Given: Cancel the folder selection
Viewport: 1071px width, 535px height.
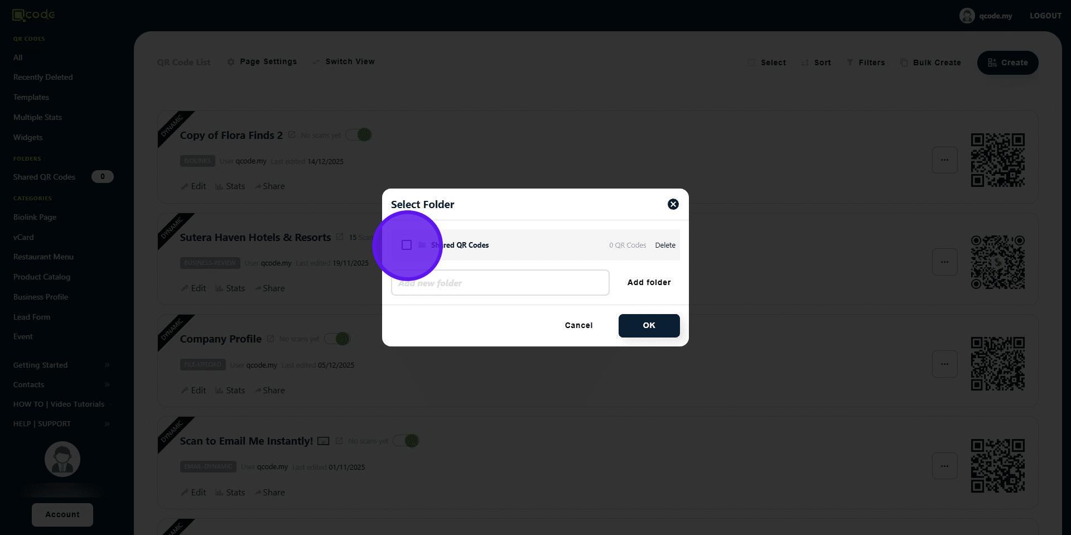Looking at the screenshot, I should point(578,325).
